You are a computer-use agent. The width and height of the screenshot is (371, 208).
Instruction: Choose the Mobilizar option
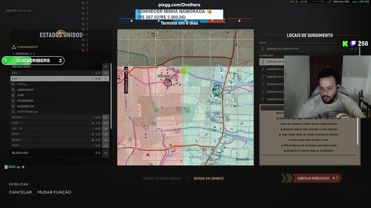tap(19, 184)
